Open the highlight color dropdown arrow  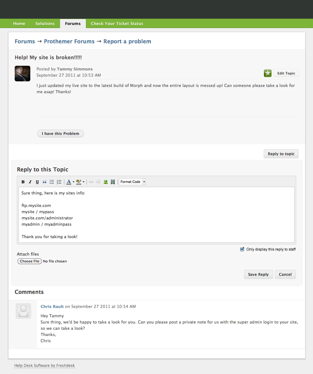[x=83, y=182]
